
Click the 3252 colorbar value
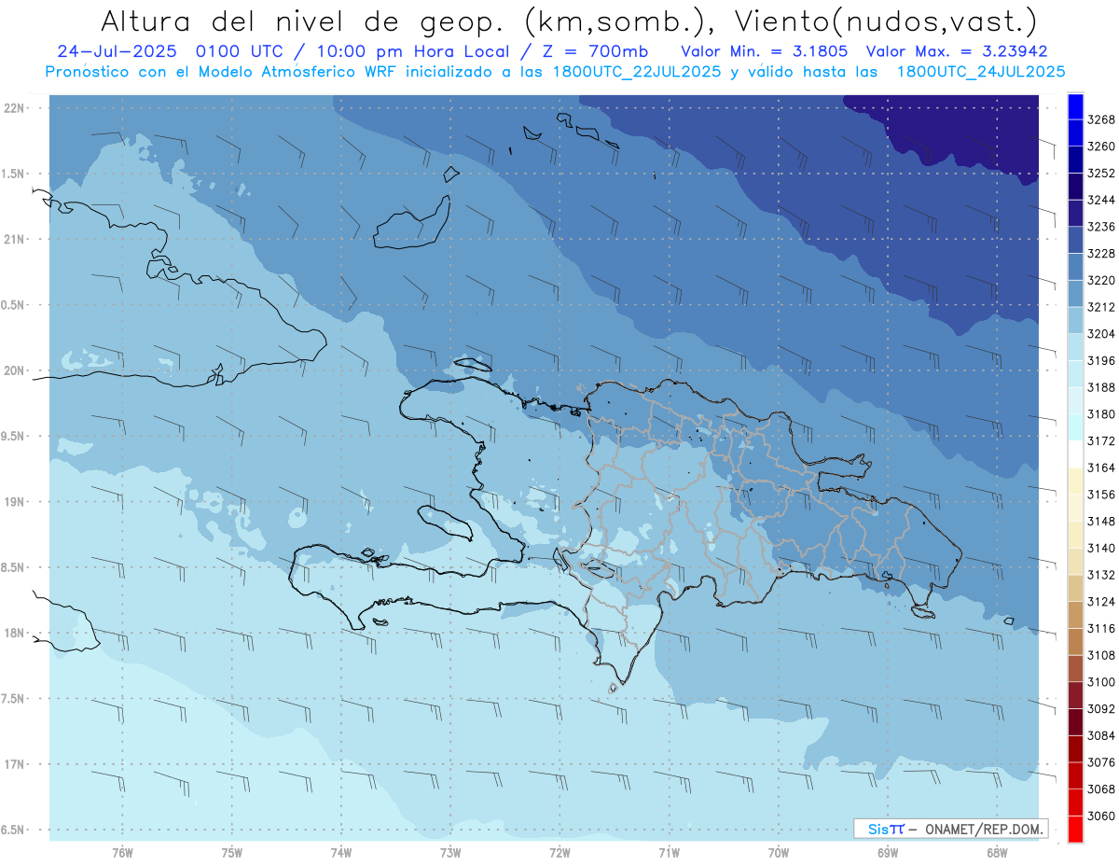1101,173
